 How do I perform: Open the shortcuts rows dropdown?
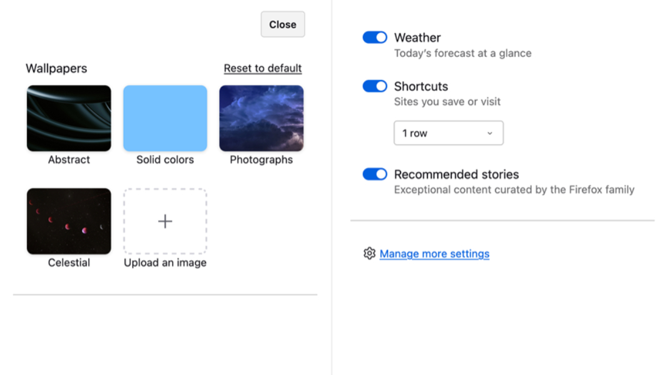point(448,132)
